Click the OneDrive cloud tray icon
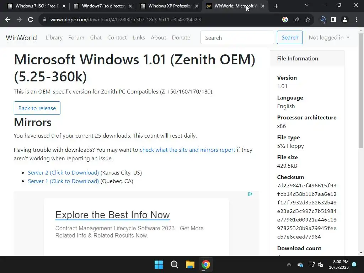364x273 pixels. coord(300,264)
